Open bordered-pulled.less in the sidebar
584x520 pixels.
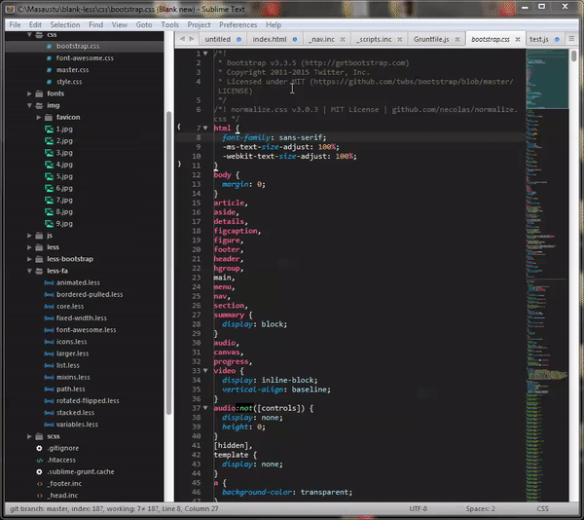[90, 295]
